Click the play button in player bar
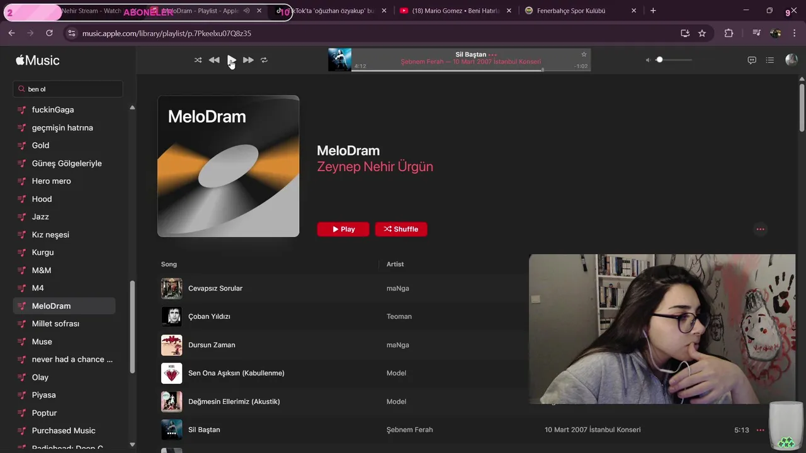806x453 pixels. [x=231, y=60]
